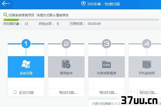Screen dimensions: 161x107
Task: Open the 常用软件 card label
Action: [66, 73]
